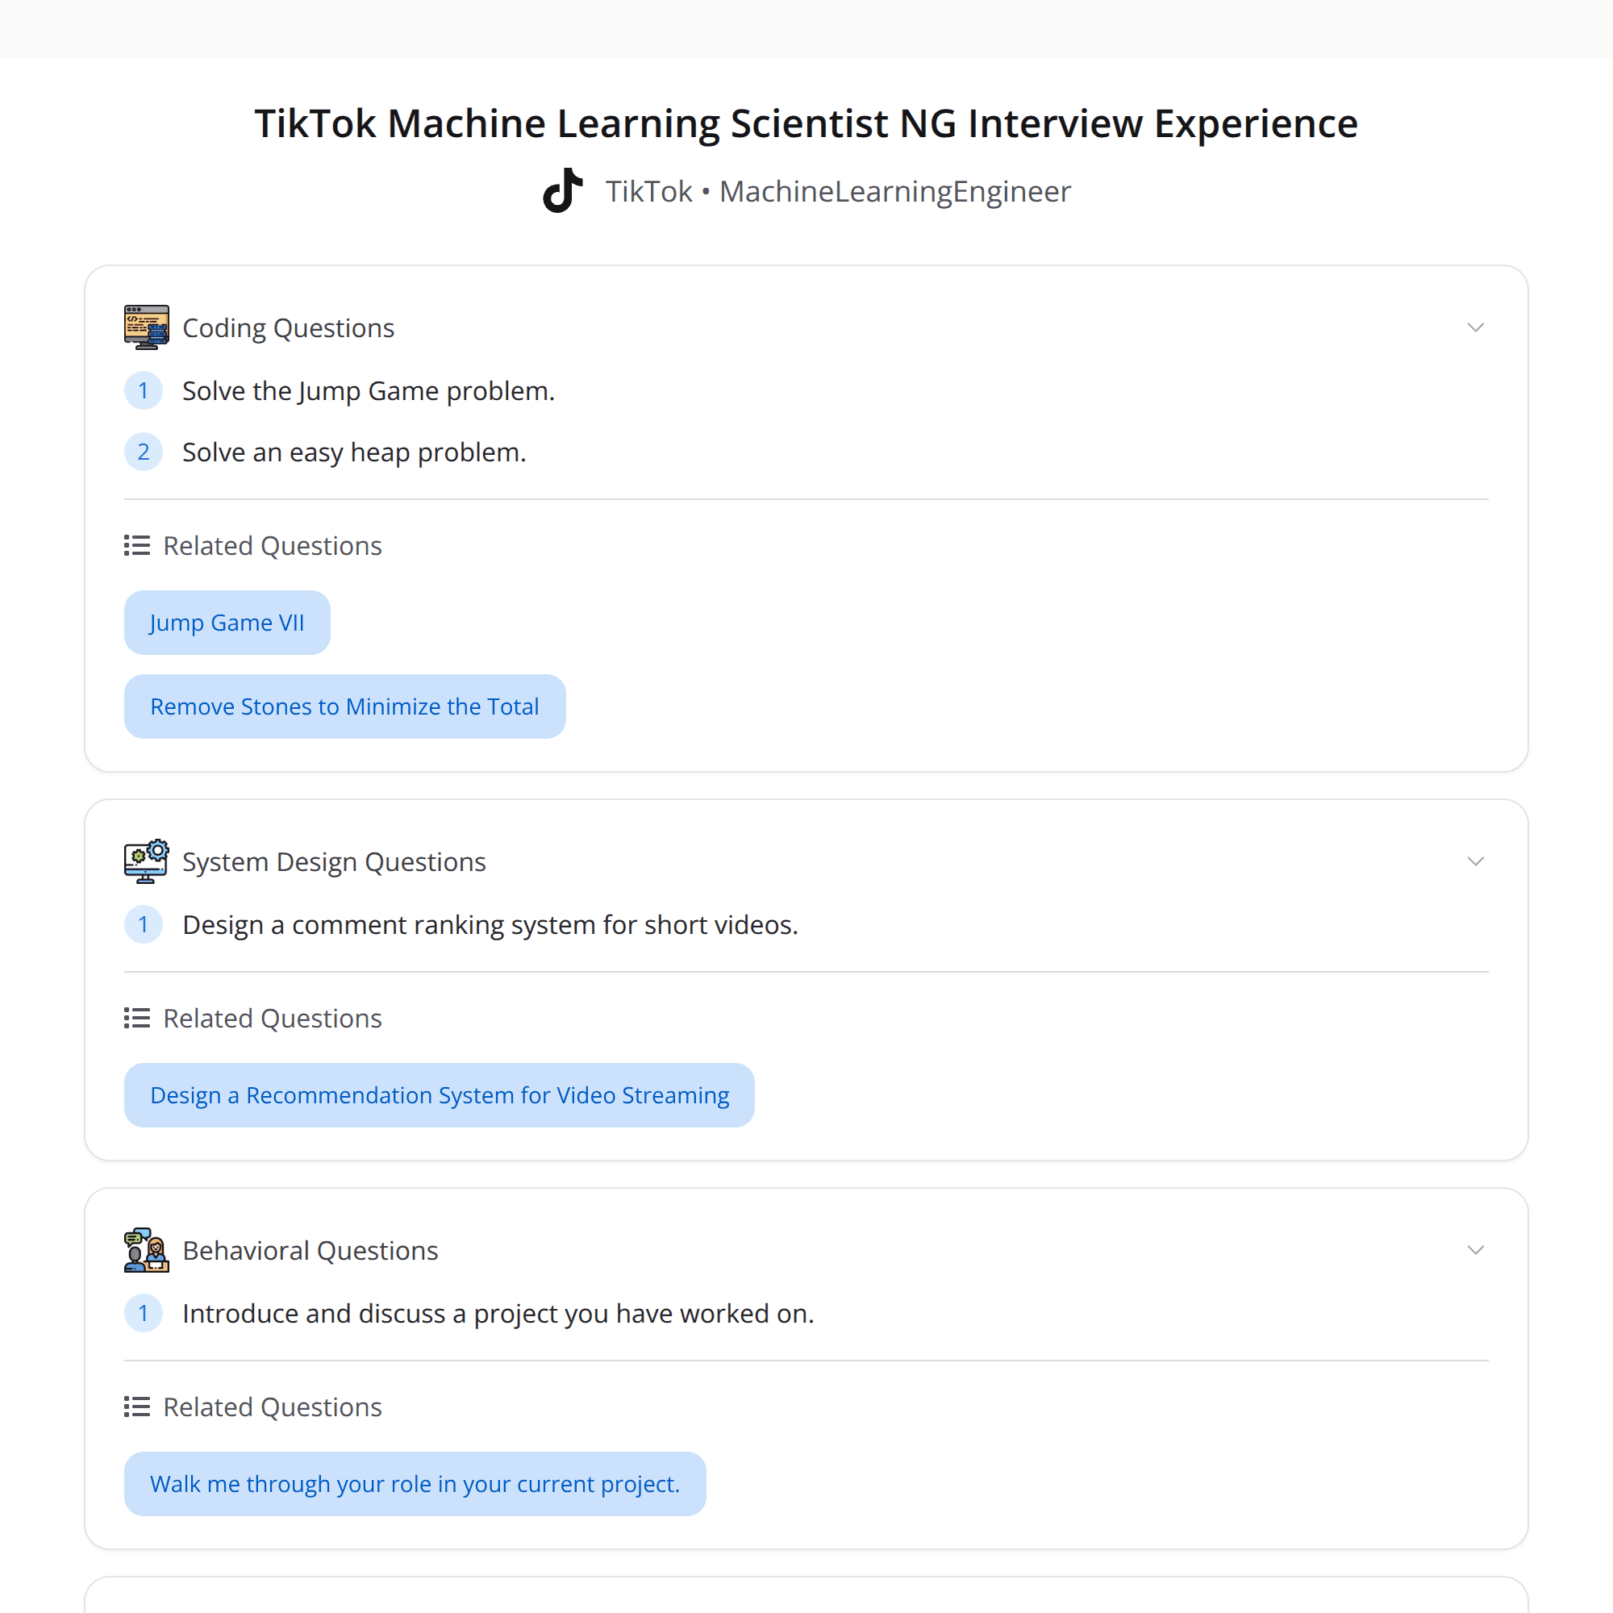
Task: Open Design a Recommendation System for Video Streaming
Action: tap(440, 1094)
